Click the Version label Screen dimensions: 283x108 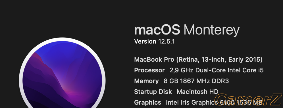145,42
